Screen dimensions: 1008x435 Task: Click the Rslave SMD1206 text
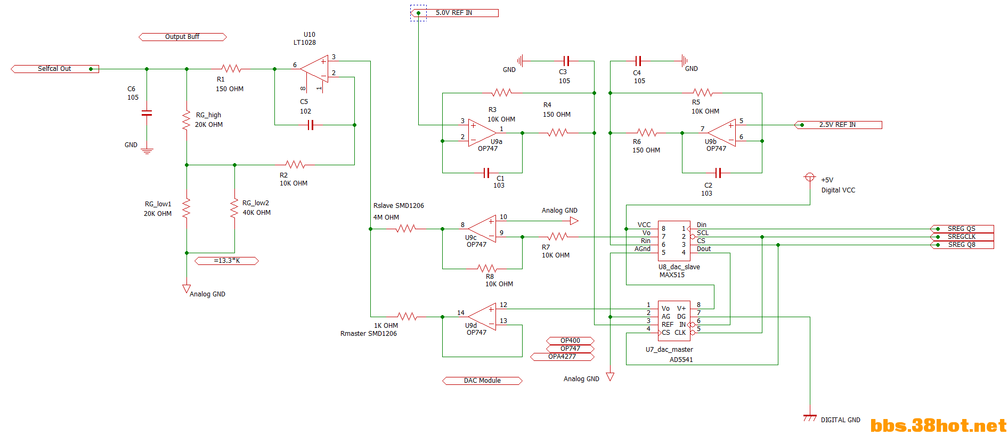[x=399, y=206]
